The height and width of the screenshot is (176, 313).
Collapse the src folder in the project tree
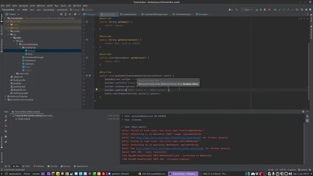coord(8,34)
